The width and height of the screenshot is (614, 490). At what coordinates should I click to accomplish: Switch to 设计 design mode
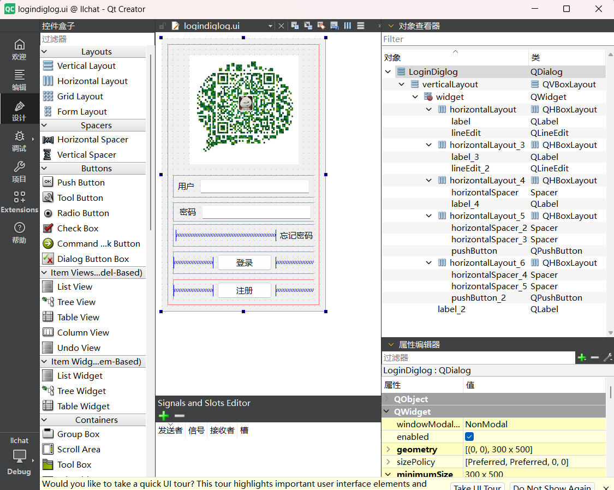(x=19, y=111)
